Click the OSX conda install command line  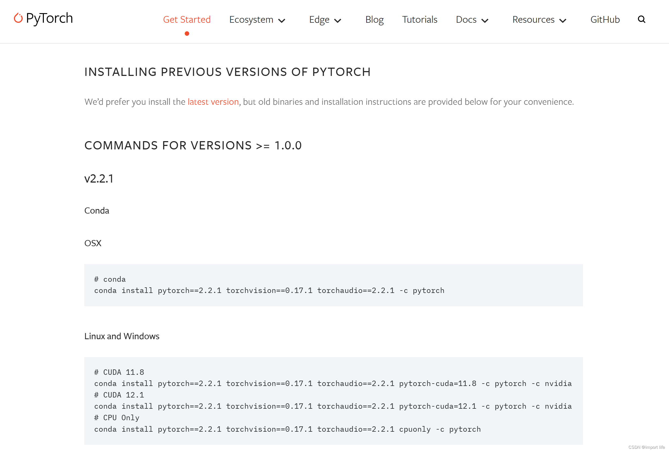[x=269, y=291]
